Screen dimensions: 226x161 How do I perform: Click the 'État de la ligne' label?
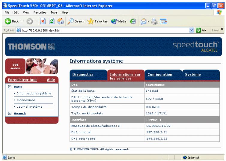[83, 91]
